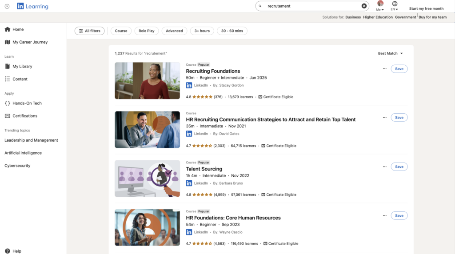Click the Certifications badge icon
The image size is (455, 254).
(7, 116)
